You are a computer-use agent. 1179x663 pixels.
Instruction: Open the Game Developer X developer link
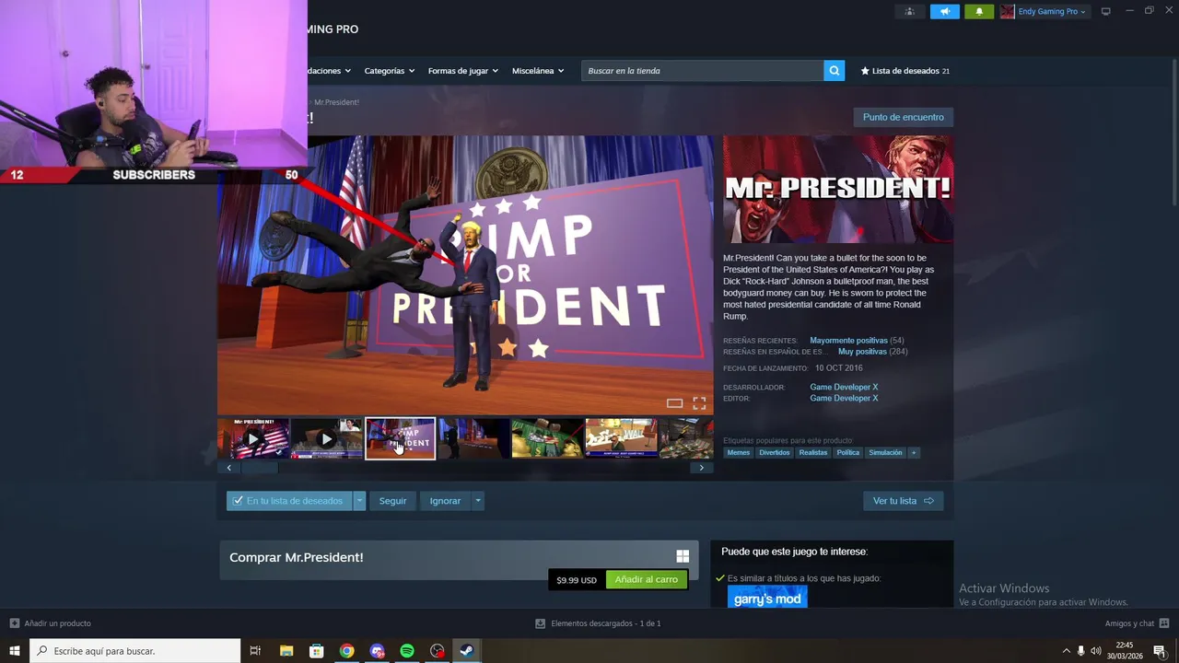844,387
